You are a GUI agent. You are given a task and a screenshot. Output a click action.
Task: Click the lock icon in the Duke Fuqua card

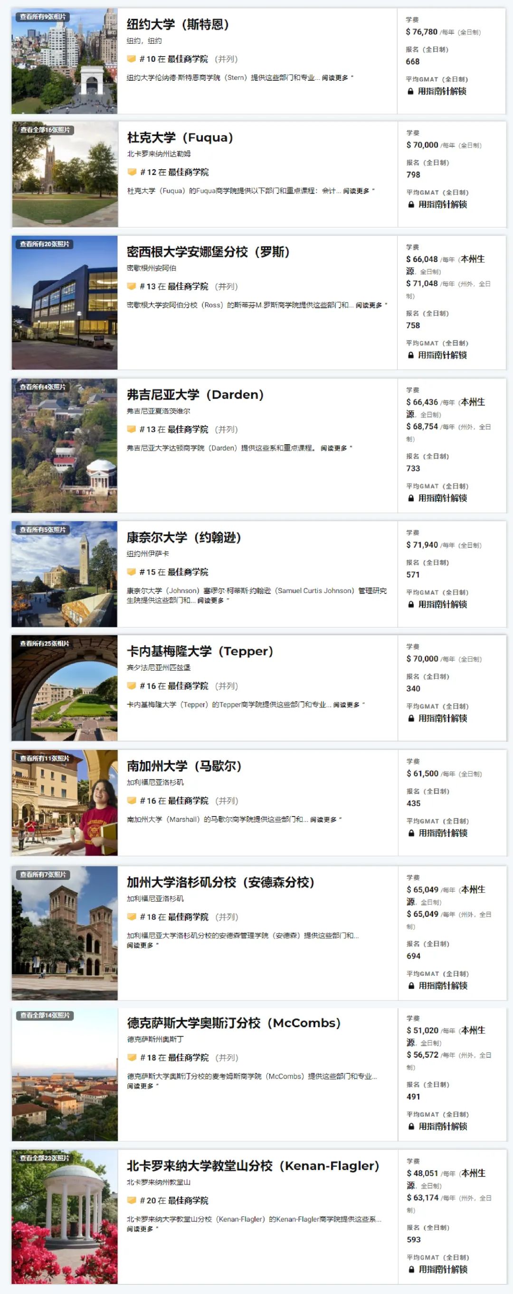click(410, 204)
